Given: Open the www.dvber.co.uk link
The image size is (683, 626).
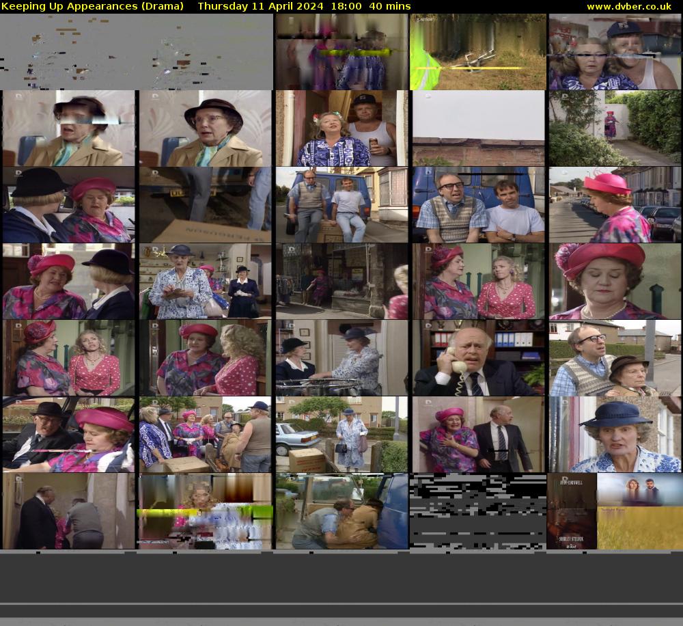Looking at the screenshot, I should point(629,6).
